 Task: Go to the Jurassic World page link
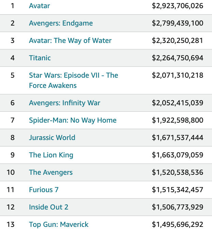click(52, 138)
